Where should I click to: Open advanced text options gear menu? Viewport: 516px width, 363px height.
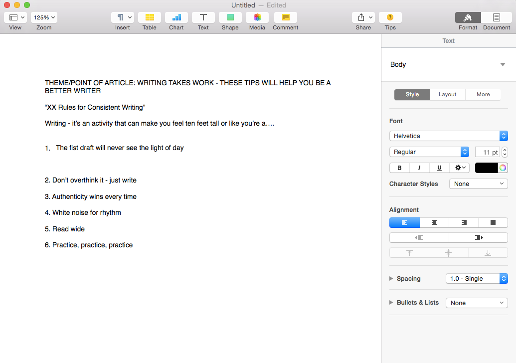tap(460, 168)
